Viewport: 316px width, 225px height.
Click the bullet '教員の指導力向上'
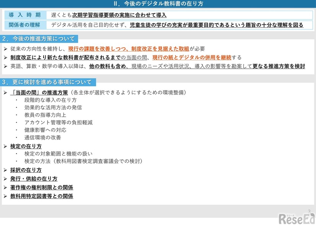[x=46, y=115]
